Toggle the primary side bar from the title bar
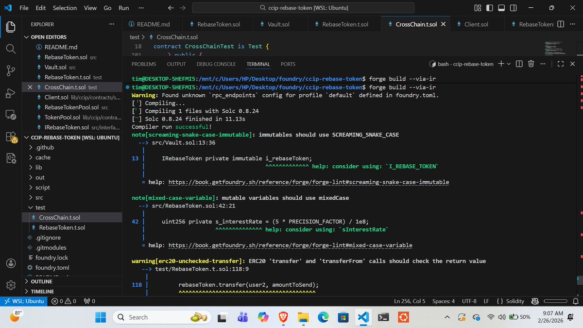583x328 pixels. pyautogui.click(x=489, y=8)
